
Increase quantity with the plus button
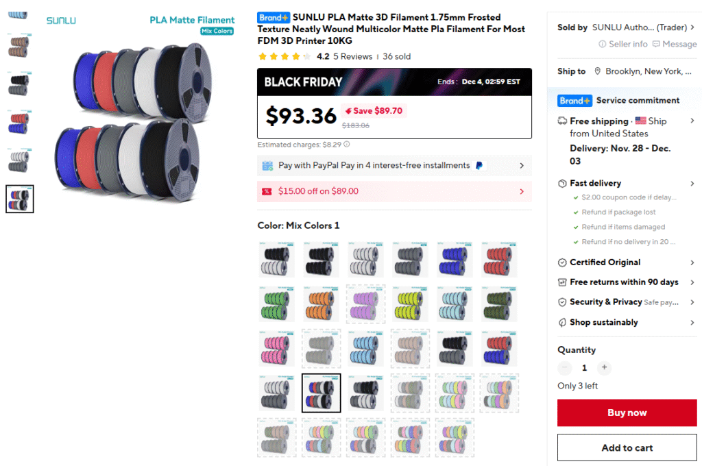(x=604, y=367)
